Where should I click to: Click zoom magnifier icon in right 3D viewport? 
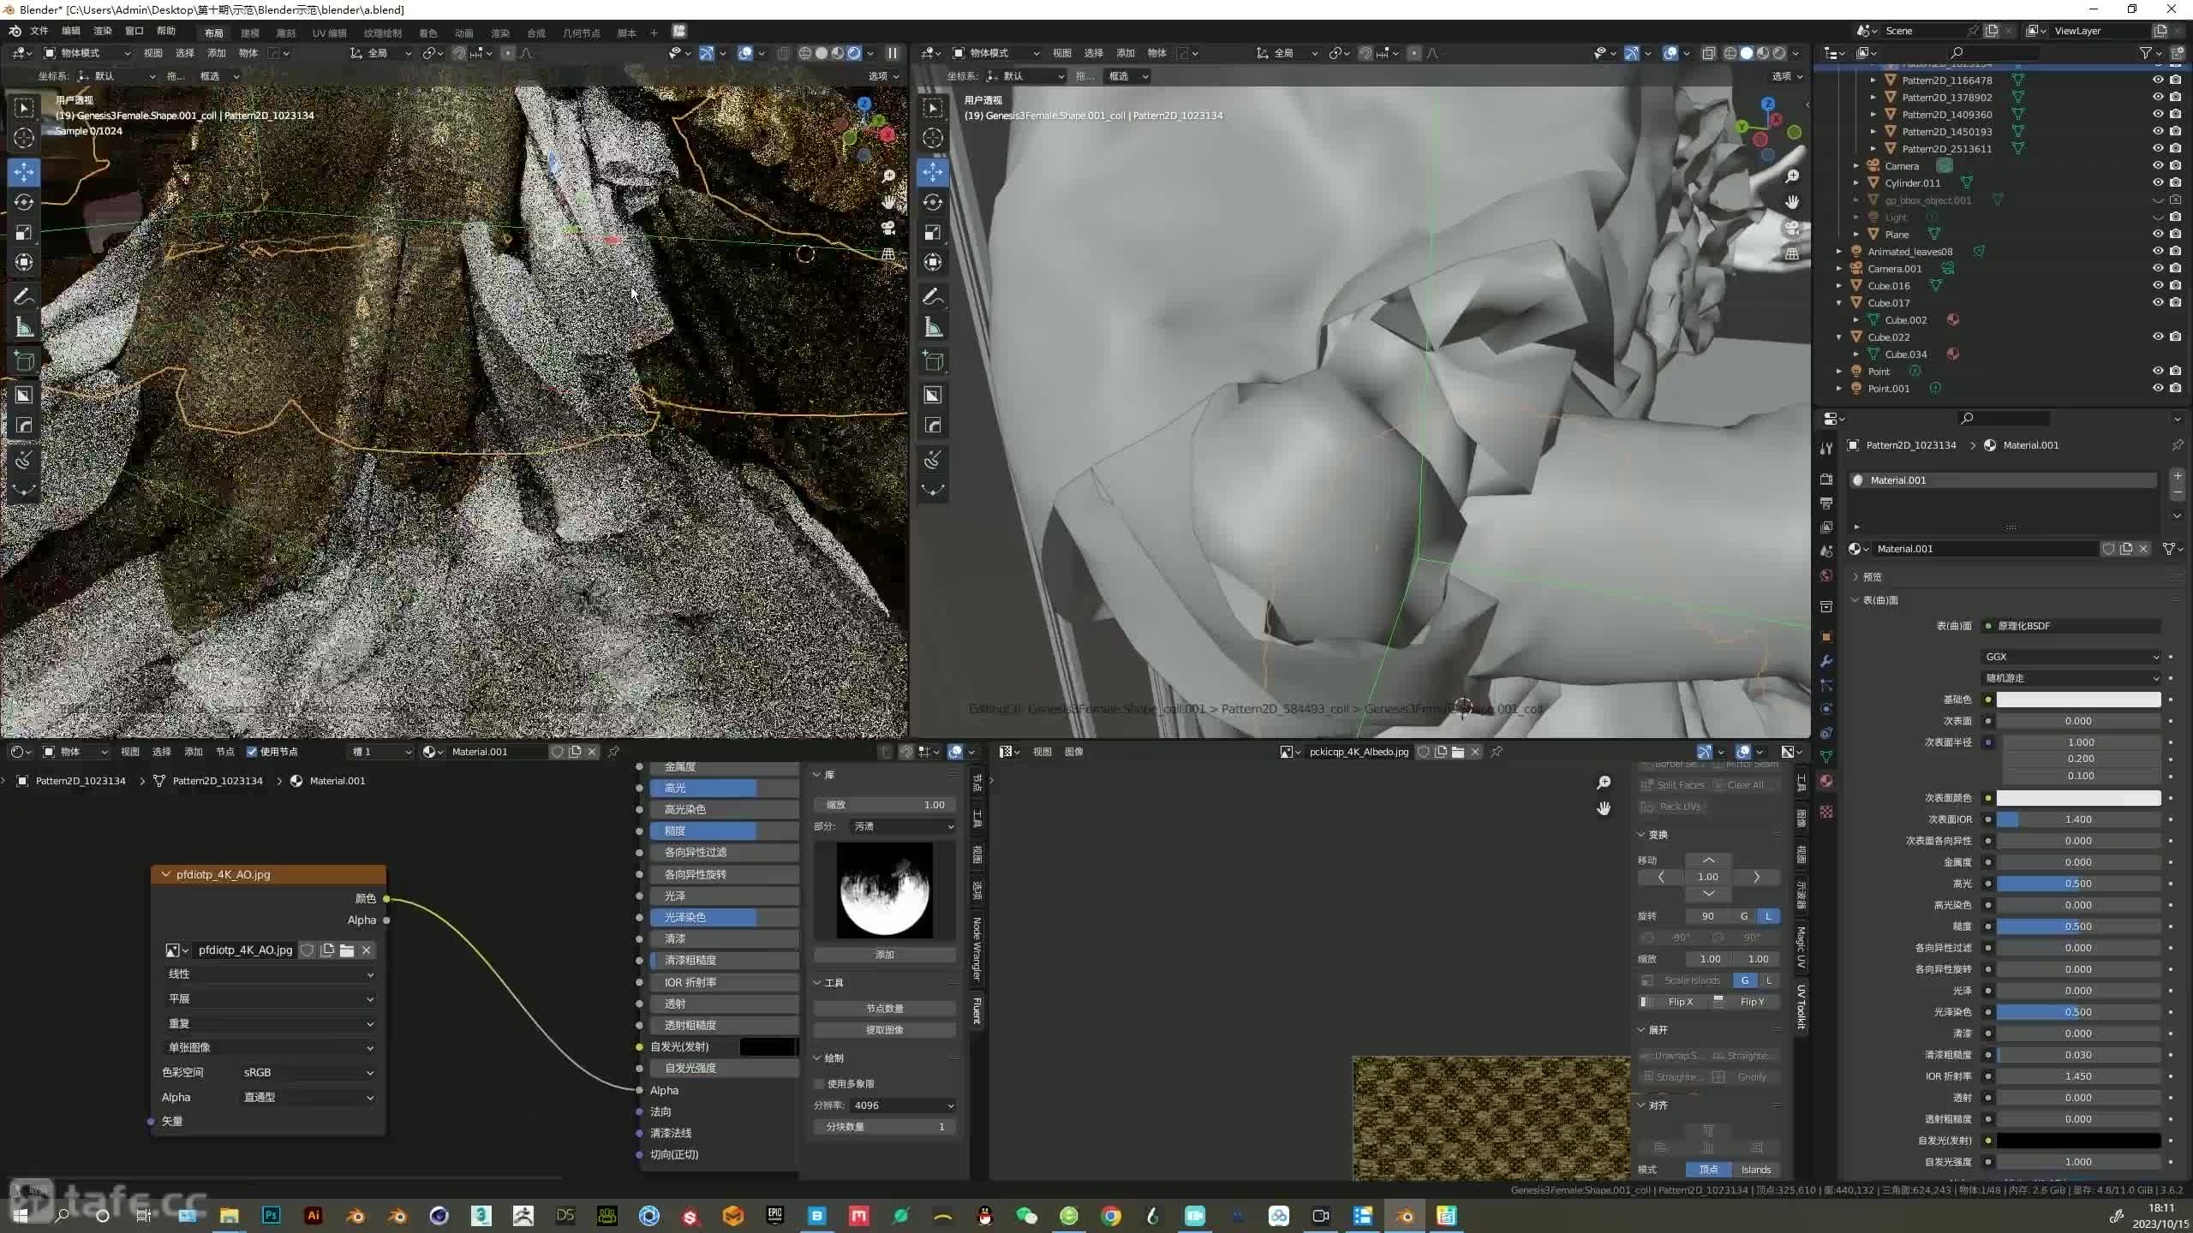click(1791, 176)
